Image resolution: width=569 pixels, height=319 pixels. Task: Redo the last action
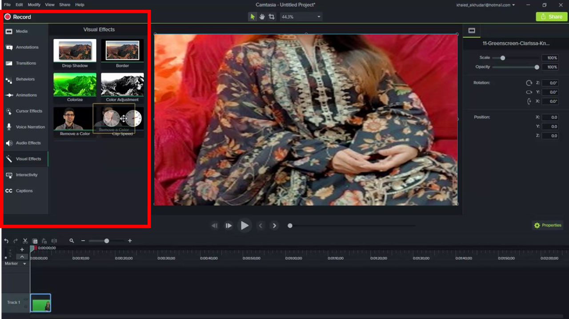16,241
